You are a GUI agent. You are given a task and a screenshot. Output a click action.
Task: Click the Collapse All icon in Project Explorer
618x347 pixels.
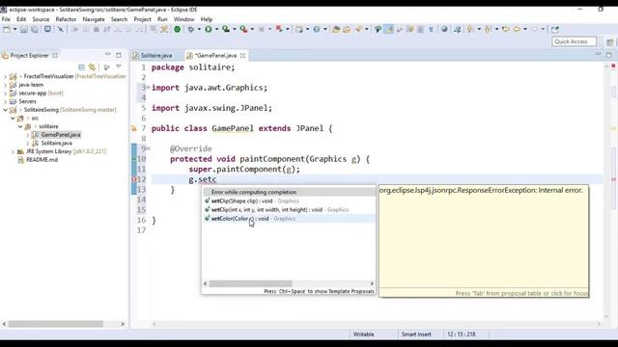81,67
